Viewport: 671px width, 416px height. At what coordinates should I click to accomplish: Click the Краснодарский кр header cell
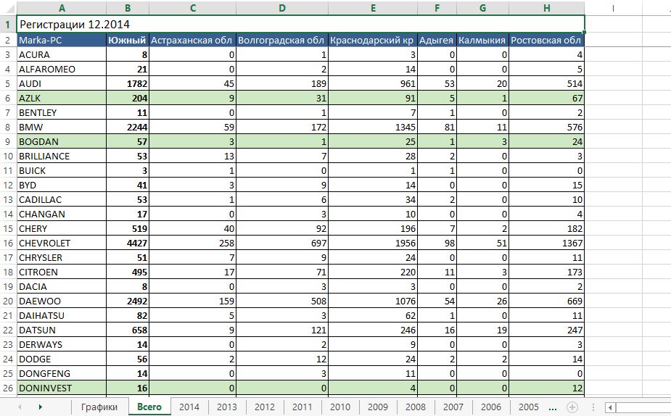coord(373,40)
